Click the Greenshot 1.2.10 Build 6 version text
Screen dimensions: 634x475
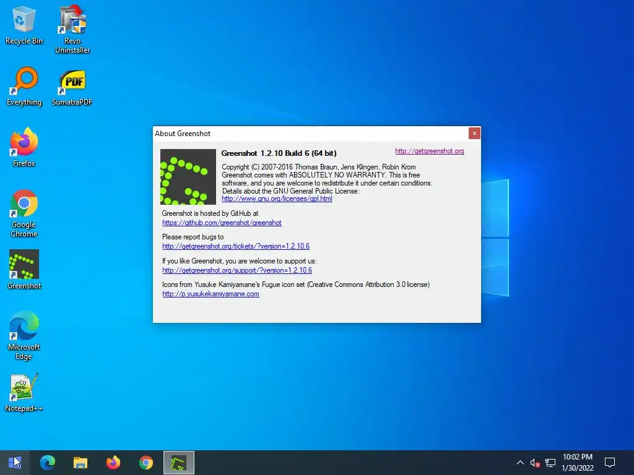279,153
